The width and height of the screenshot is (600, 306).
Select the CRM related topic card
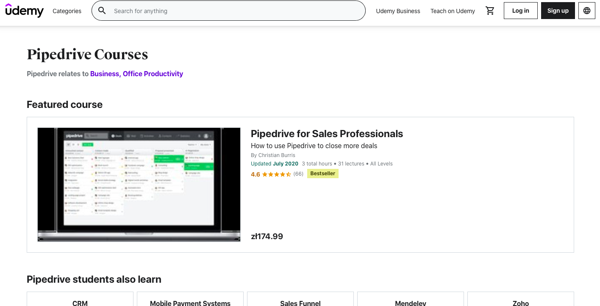(80, 301)
